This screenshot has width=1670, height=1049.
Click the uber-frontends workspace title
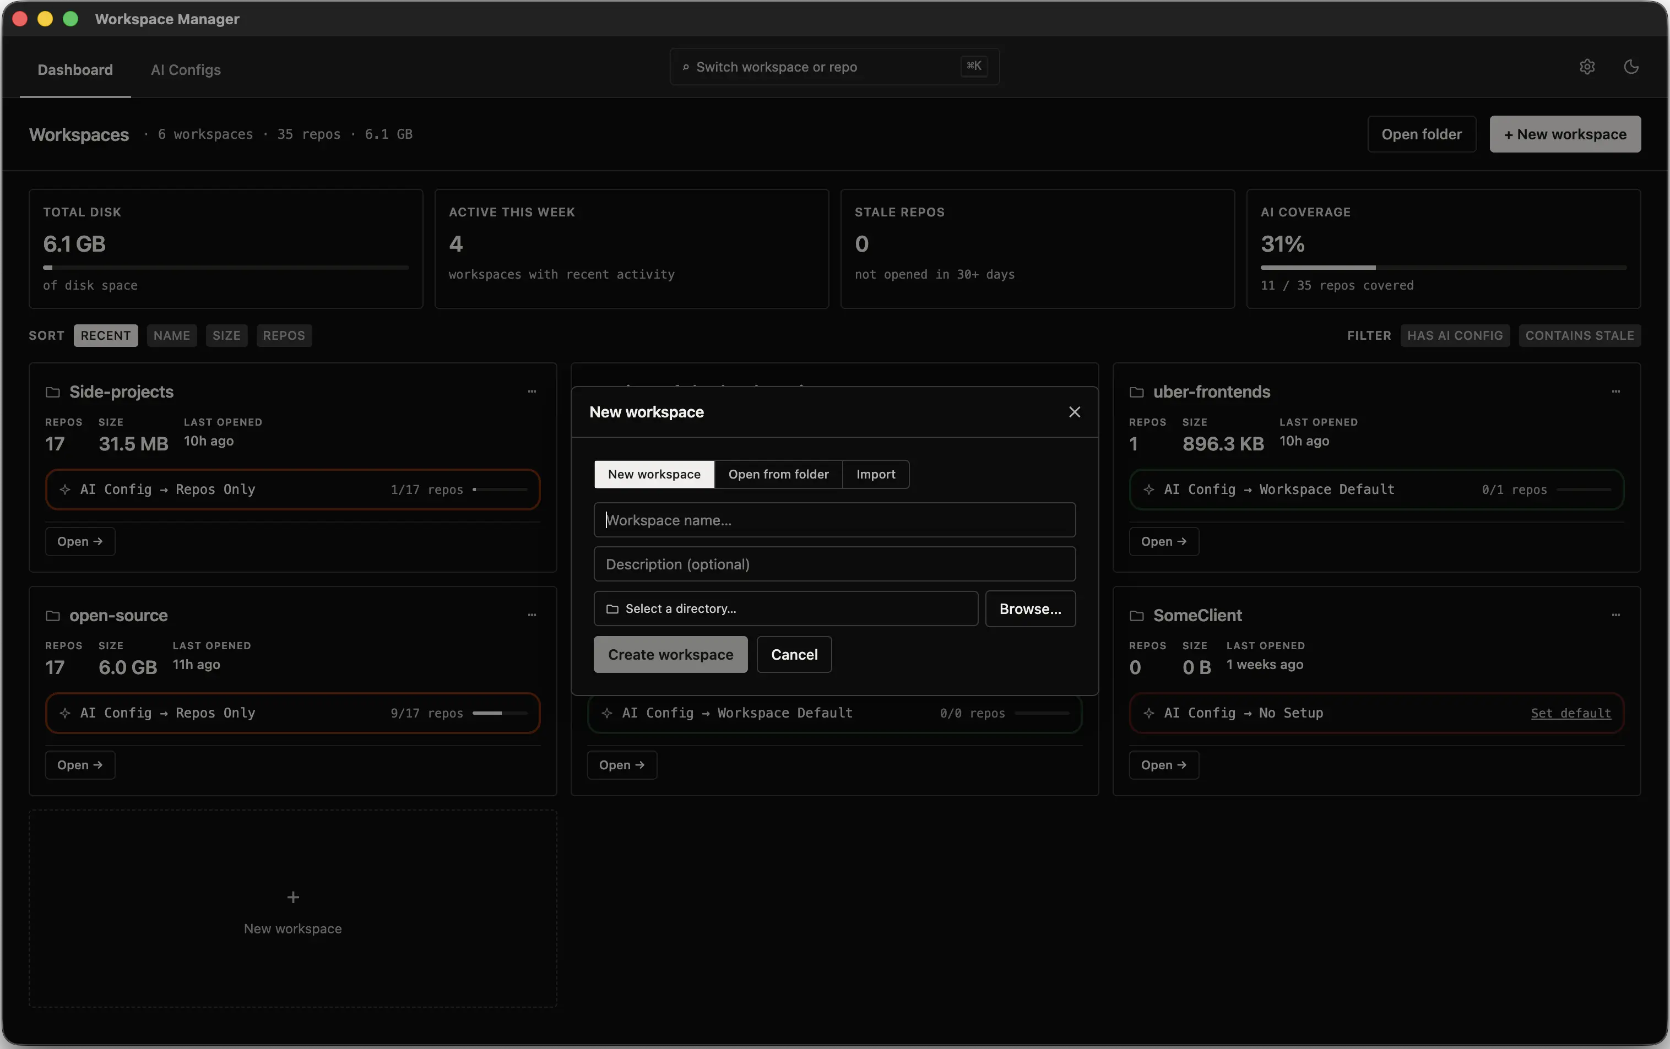point(1212,392)
